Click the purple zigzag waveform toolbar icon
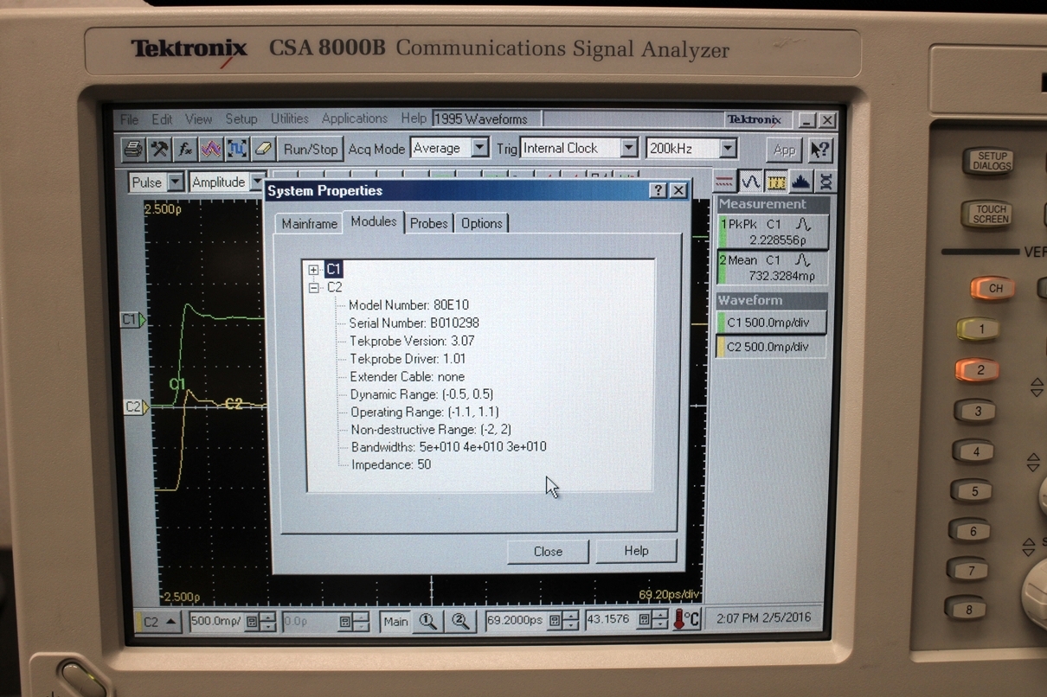This screenshot has height=697, width=1047. (211, 149)
